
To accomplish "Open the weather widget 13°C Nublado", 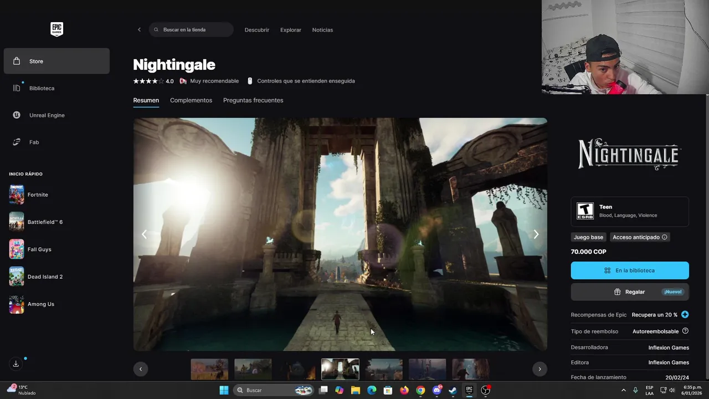I will [x=21, y=390].
